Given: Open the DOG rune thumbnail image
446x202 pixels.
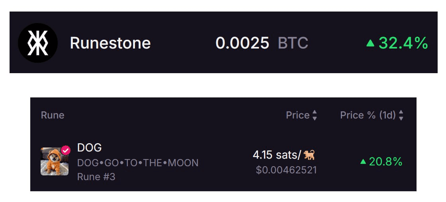Looking at the screenshot, I should (55, 161).
